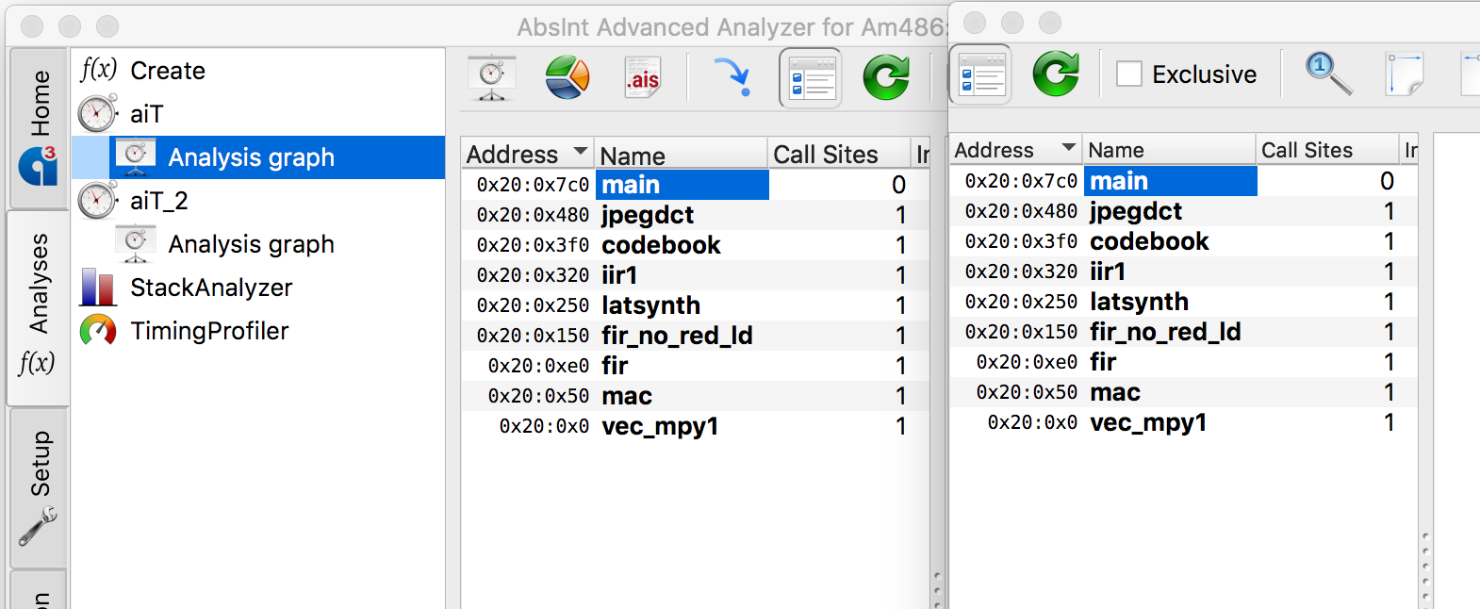1480x609 pixels.
Task: Enable the Exclusive checkbox
Action: pos(1129,74)
